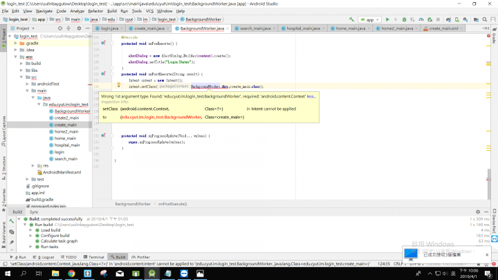Open File Explorer from the taskbar

[55, 273]
